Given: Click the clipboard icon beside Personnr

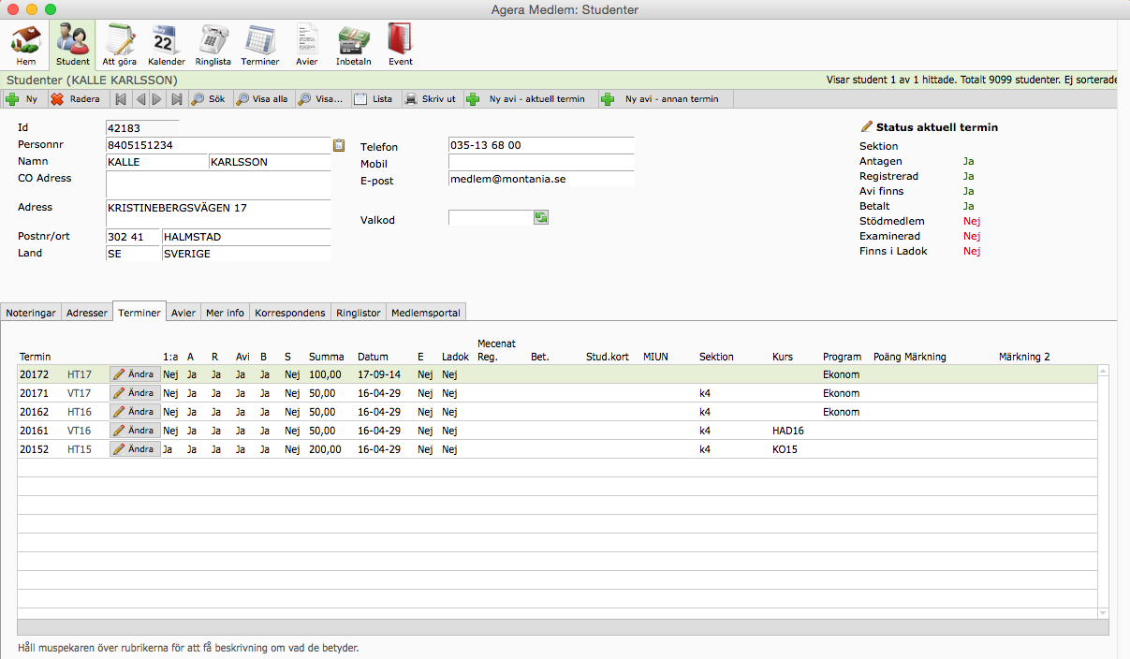Looking at the screenshot, I should [339, 145].
